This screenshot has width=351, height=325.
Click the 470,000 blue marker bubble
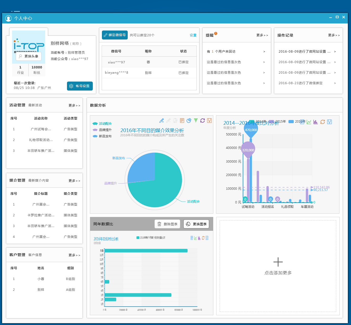click(x=251, y=130)
